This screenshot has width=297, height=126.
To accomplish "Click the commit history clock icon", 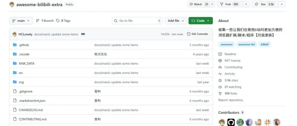I will coord(189,34).
